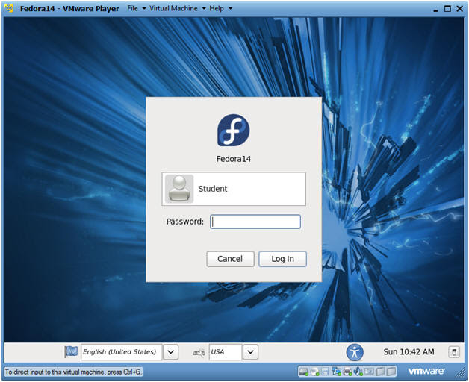Minimize the VMware Player window
The height and width of the screenshot is (382, 469).
coord(436,10)
